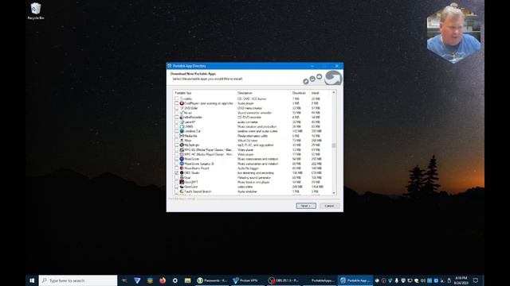Switch to Passwords KeePass taskbar window
The height and width of the screenshot is (286, 510).
(x=212, y=280)
